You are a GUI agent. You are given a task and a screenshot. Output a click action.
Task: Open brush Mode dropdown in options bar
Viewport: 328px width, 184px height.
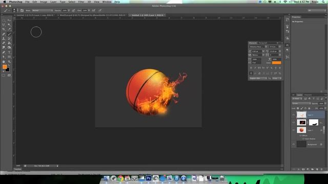click(x=43, y=10)
